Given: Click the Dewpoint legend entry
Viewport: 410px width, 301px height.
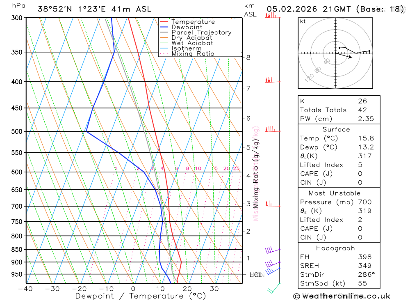Looking at the screenshot, I should click(x=181, y=27).
